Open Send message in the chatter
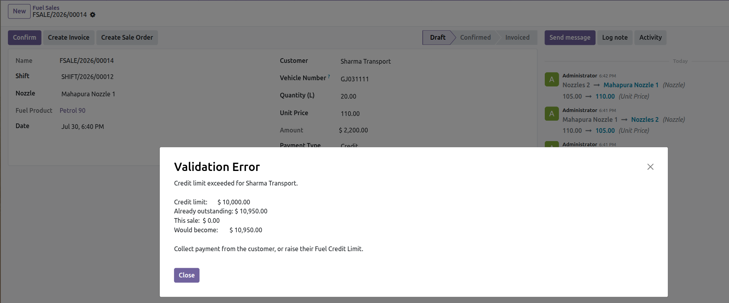This screenshot has width=729, height=303. (570, 38)
